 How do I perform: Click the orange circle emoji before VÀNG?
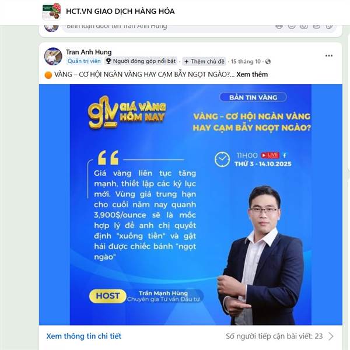[x=48, y=75]
